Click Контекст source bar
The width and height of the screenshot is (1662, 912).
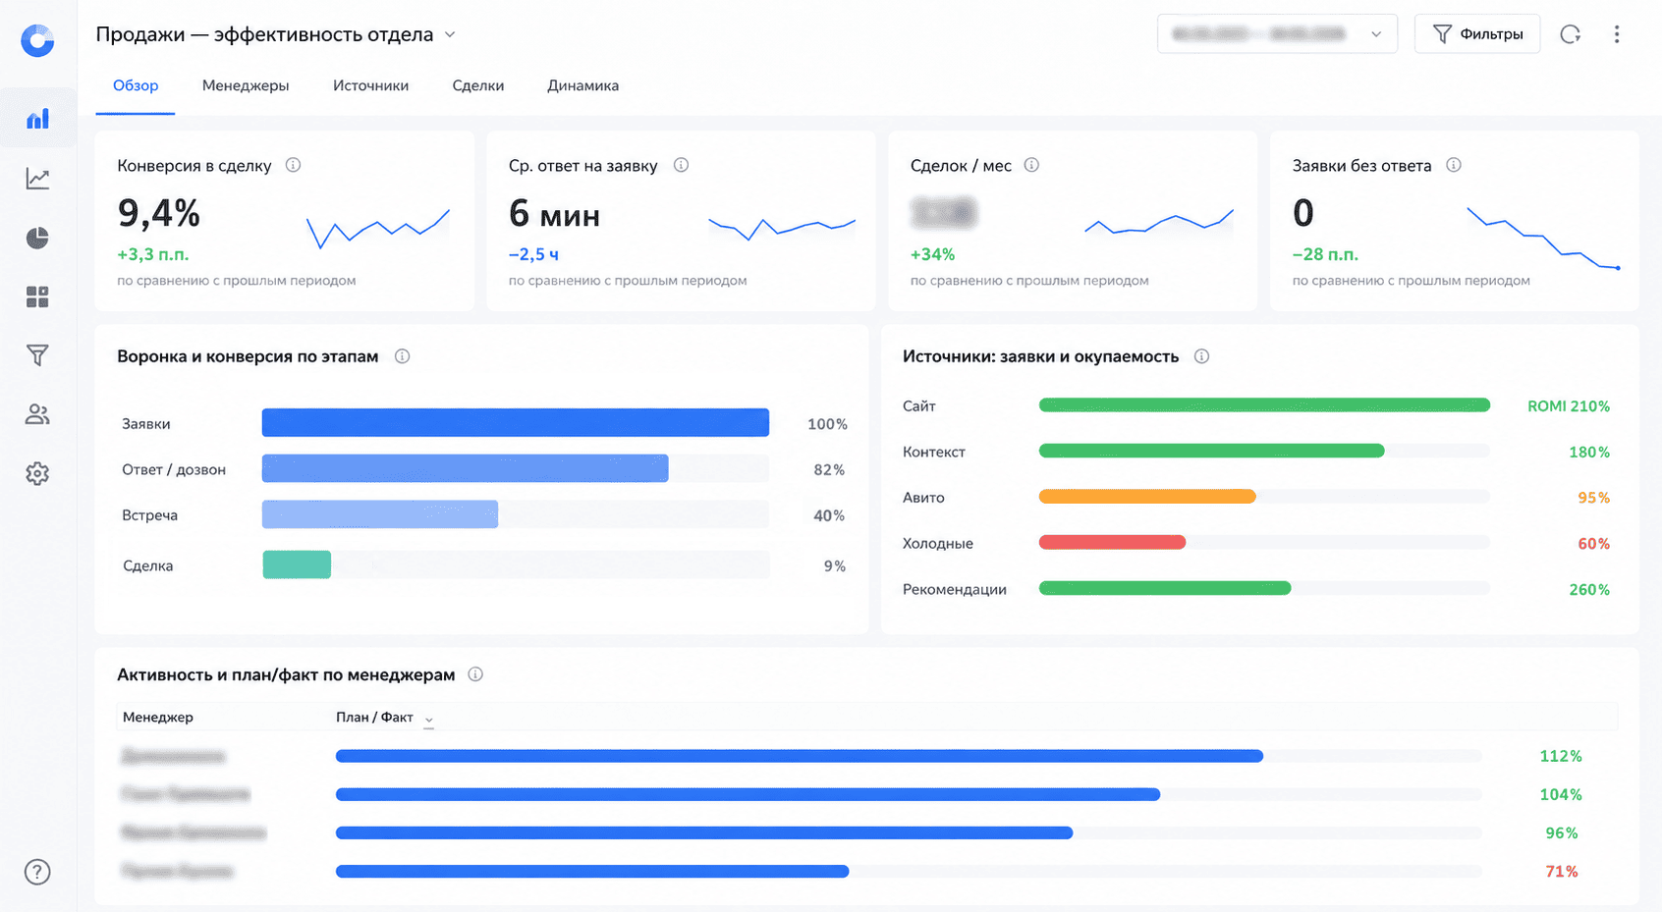(x=1212, y=451)
